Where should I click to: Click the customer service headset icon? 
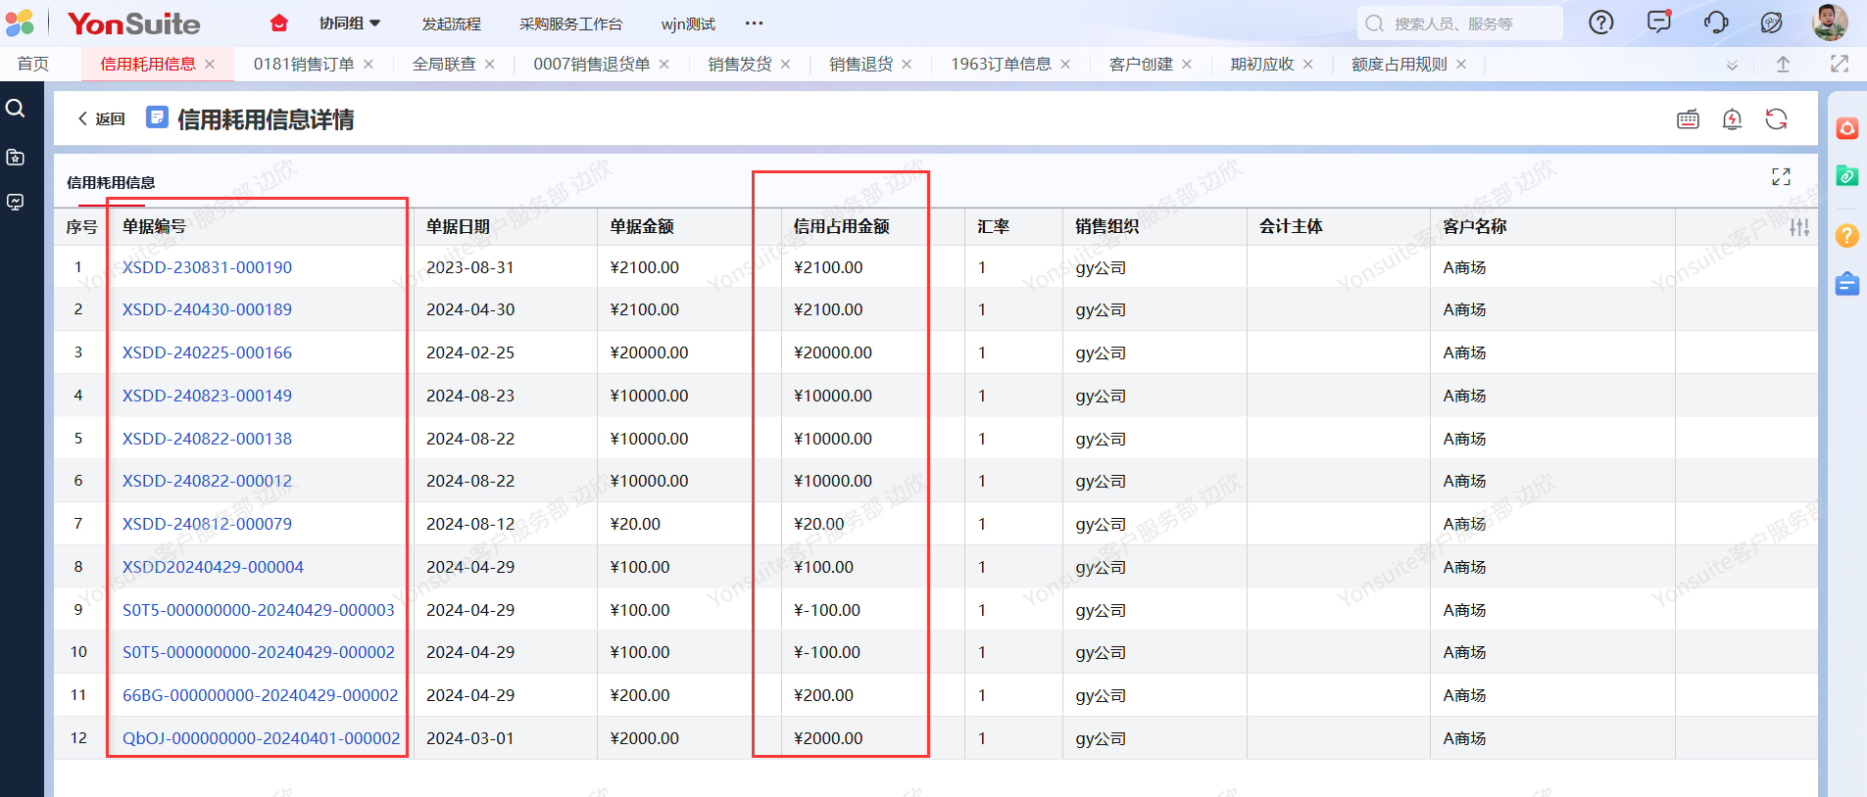click(x=1716, y=23)
